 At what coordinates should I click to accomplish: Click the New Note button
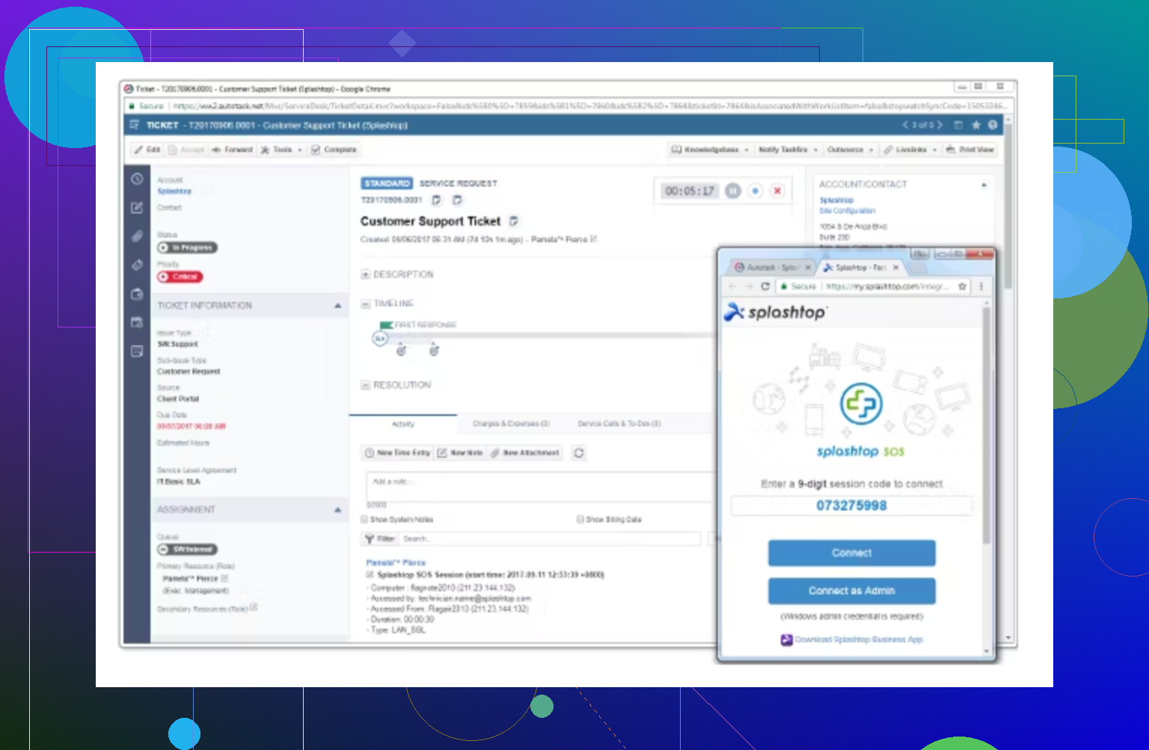coord(460,453)
